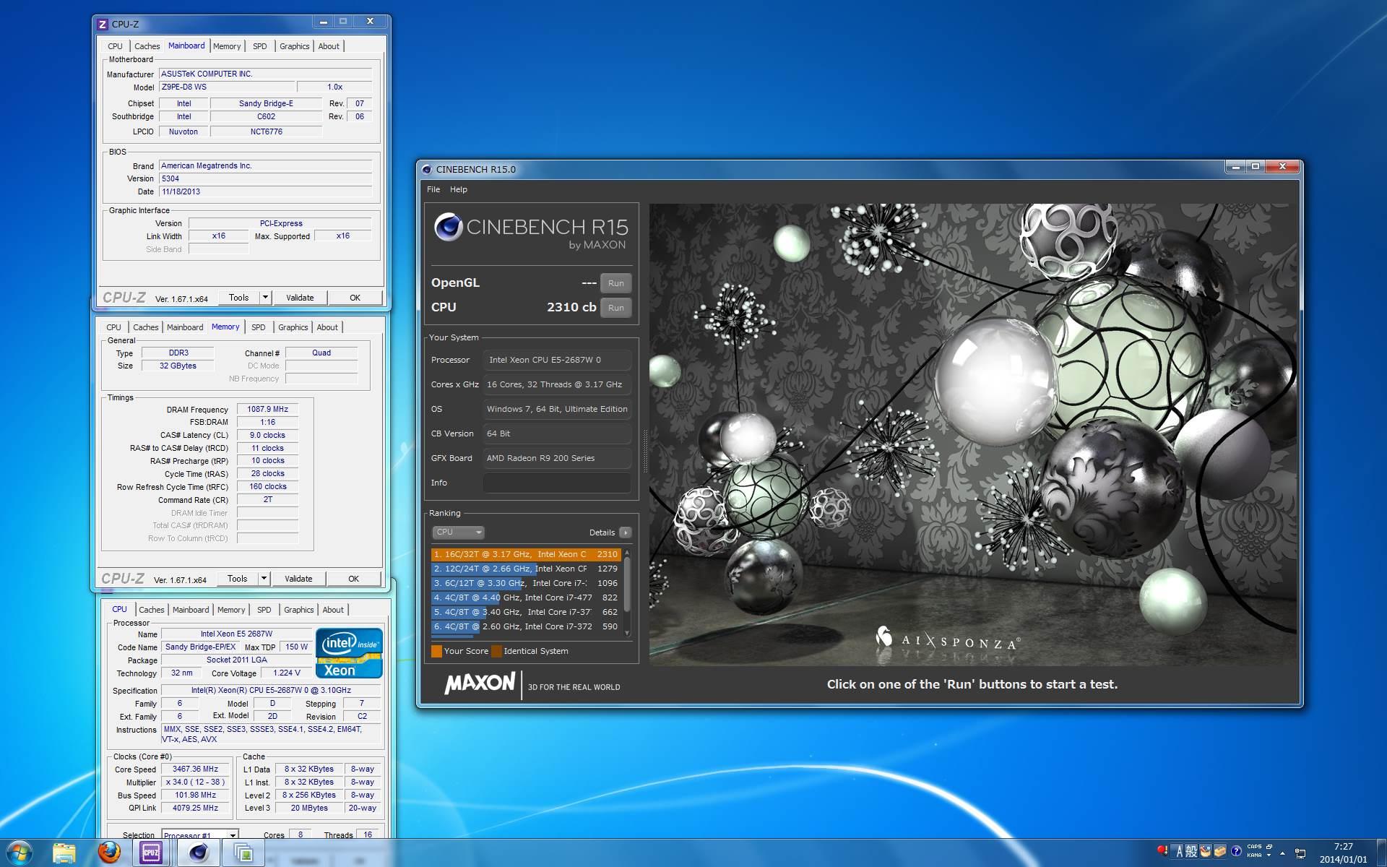This screenshot has height=867, width=1387.
Task: Click the red alert tray icon
Action: [x=1162, y=850]
